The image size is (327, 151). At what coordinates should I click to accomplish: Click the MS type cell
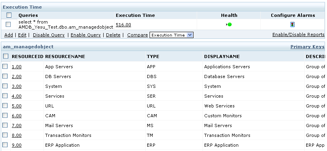coord(150,126)
